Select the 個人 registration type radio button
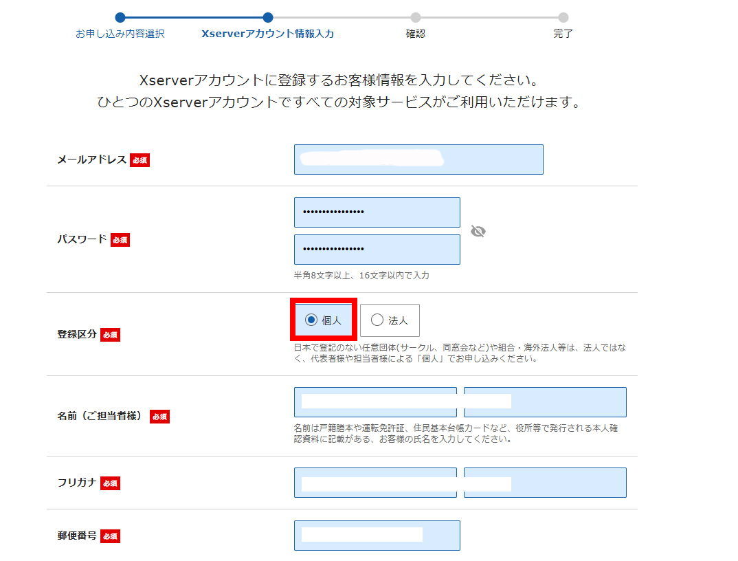The image size is (738, 561). [311, 320]
